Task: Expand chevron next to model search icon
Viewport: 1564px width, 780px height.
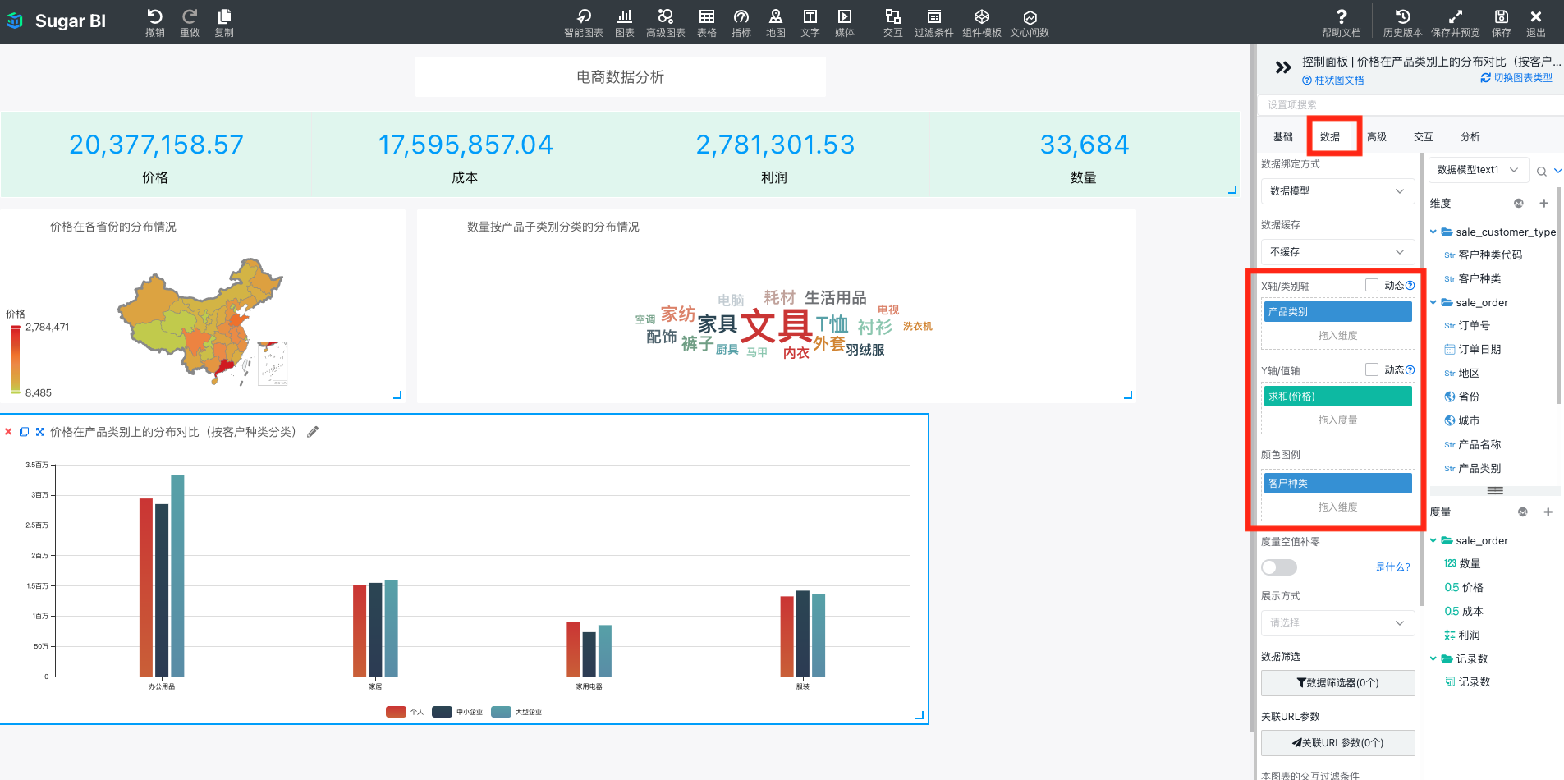Action: pyautogui.click(x=1557, y=171)
